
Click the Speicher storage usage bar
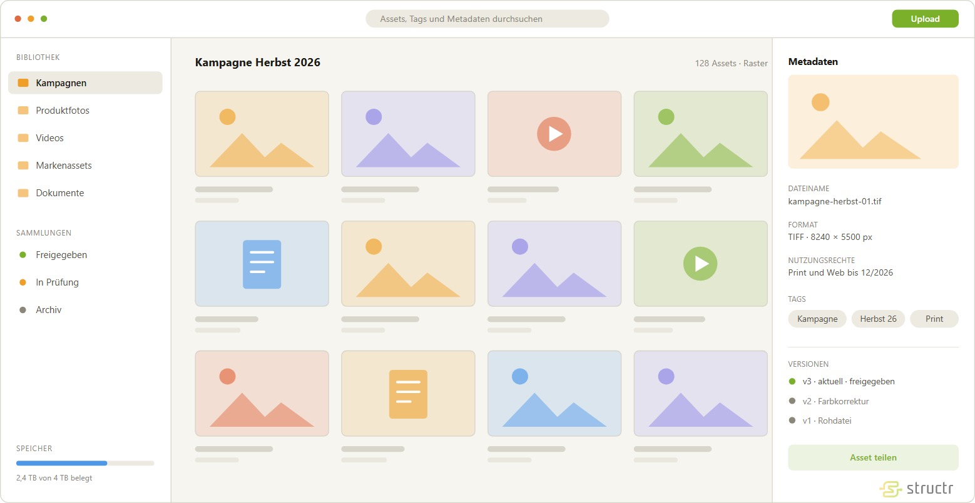click(x=85, y=463)
